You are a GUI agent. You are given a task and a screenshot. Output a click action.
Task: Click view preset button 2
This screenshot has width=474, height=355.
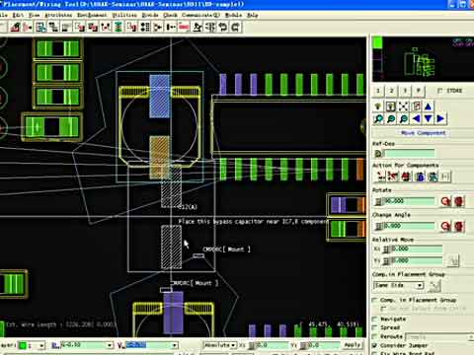[x=391, y=91]
